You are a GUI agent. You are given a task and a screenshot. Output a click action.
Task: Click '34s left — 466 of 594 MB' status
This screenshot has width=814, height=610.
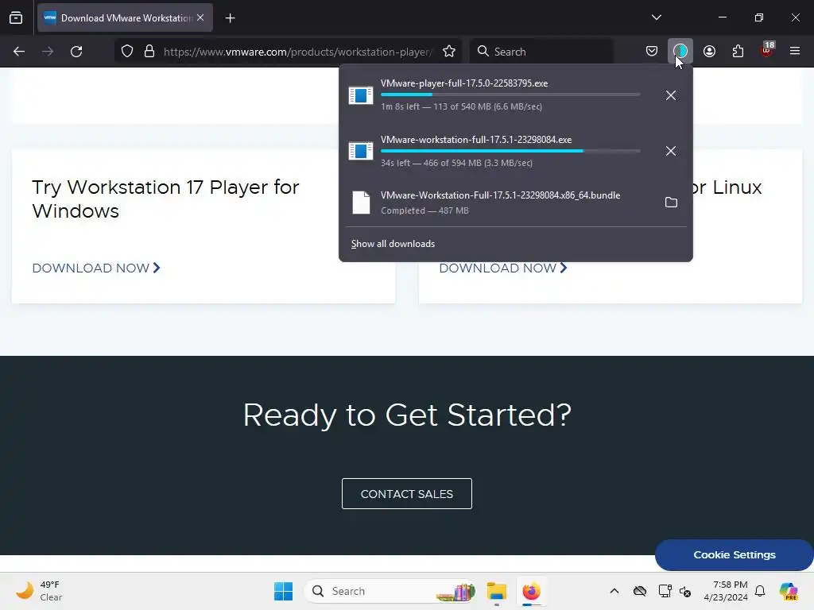[x=456, y=163]
